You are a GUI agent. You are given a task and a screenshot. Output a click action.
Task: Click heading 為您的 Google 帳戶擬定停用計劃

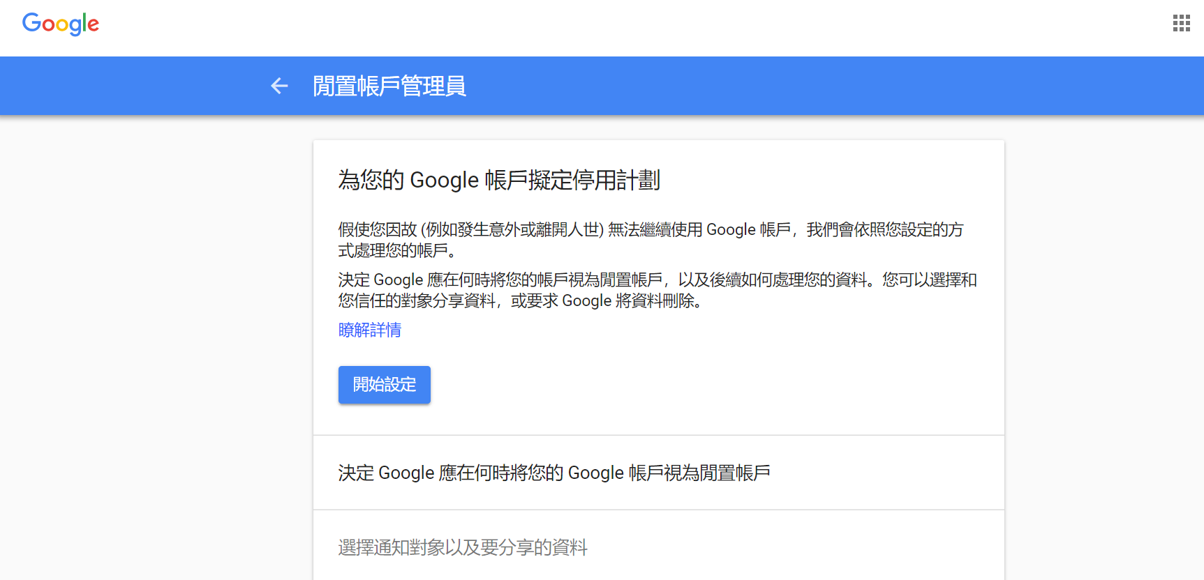tap(499, 180)
